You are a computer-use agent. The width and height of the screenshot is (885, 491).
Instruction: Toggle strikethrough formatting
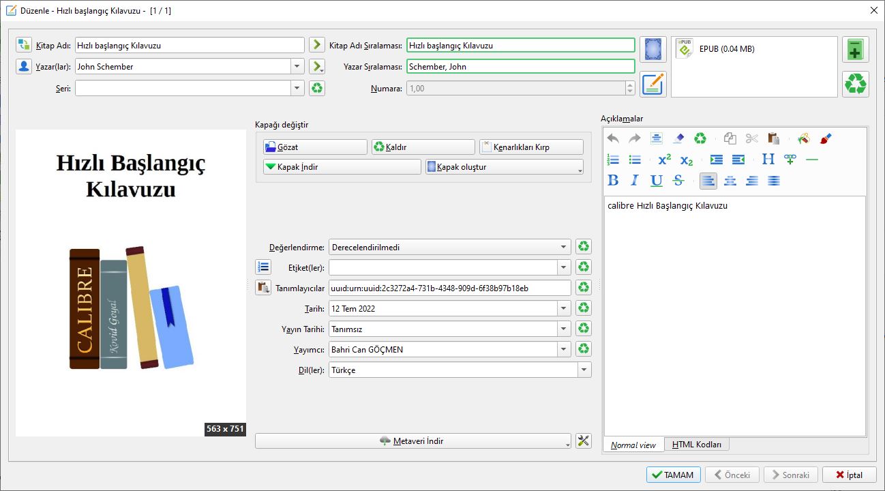[x=678, y=181]
